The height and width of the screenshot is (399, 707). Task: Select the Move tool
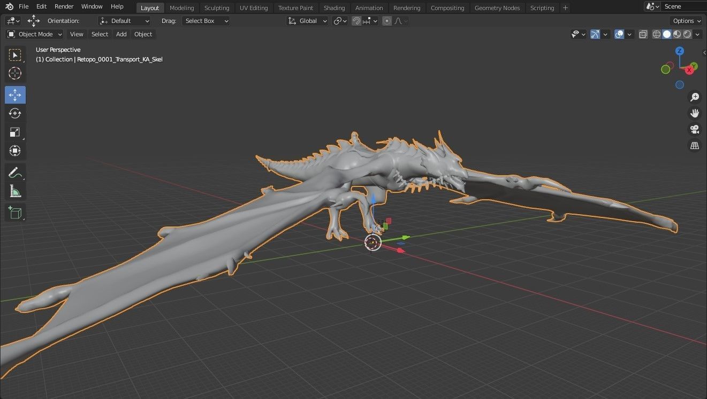pyautogui.click(x=15, y=95)
